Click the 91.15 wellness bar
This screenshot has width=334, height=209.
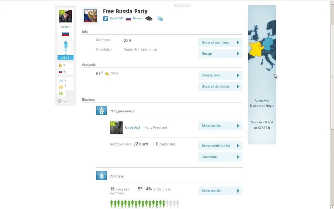pyautogui.click(x=65, y=58)
